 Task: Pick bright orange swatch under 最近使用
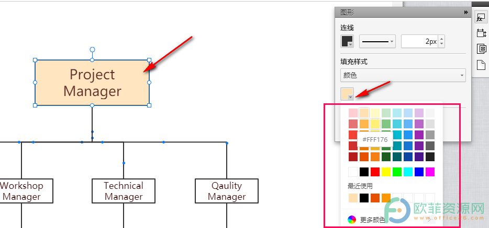[x=386, y=198]
